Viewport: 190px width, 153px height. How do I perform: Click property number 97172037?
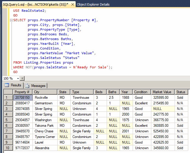(23, 148)
